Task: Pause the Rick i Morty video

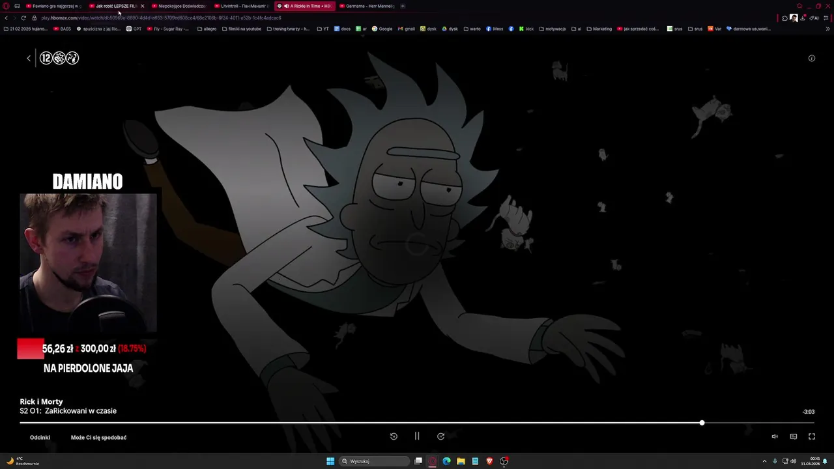Action: click(x=417, y=436)
